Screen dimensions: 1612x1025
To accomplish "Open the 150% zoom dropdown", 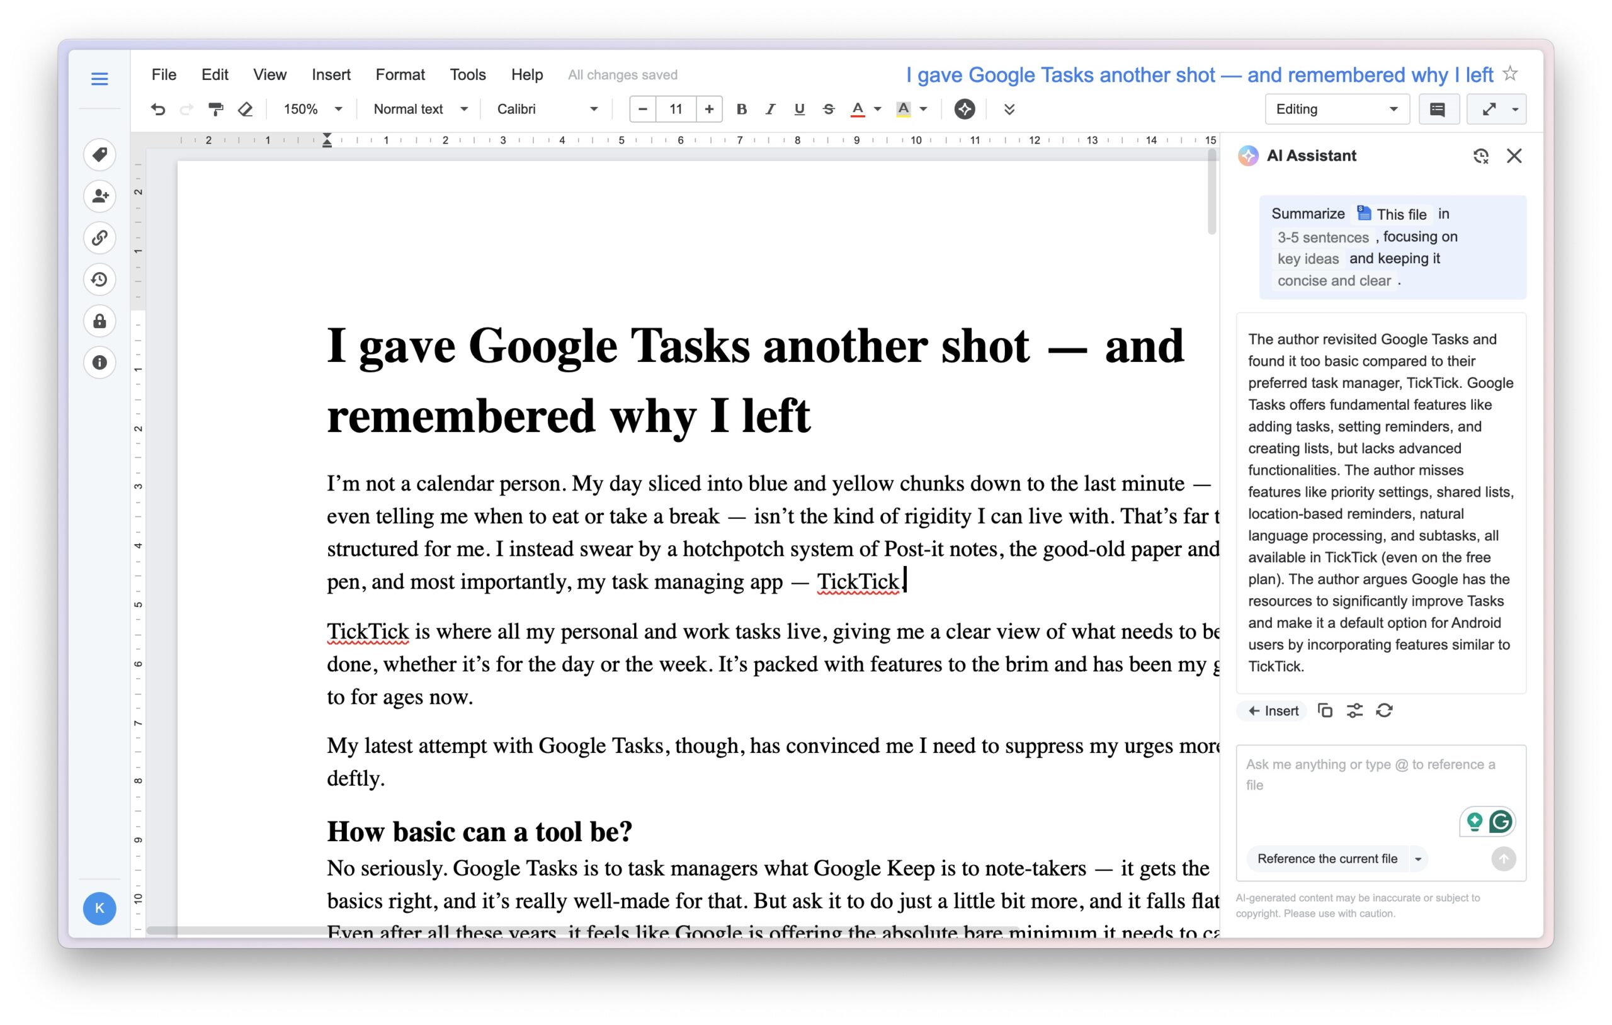I will coord(312,109).
